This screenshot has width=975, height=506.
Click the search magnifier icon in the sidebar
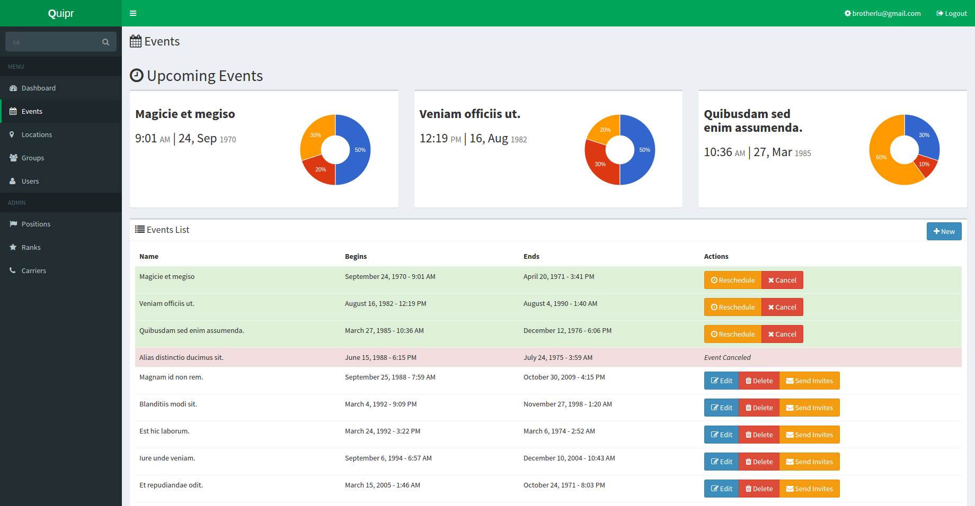[105, 42]
